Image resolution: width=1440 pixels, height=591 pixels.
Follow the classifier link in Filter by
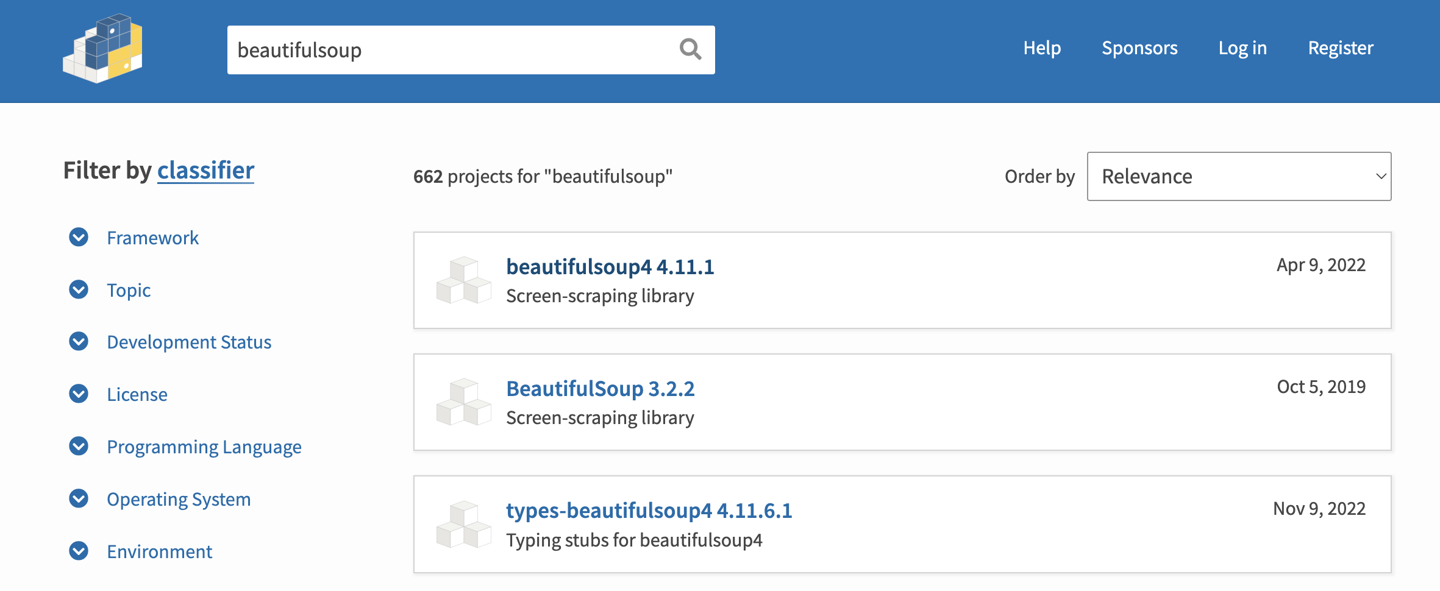click(205, 170)
